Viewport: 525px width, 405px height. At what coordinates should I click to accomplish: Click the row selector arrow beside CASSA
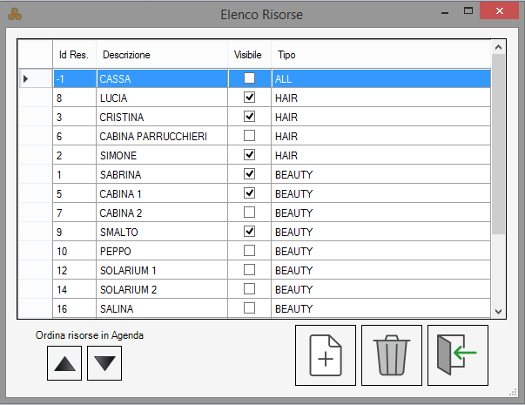(26, 78)
